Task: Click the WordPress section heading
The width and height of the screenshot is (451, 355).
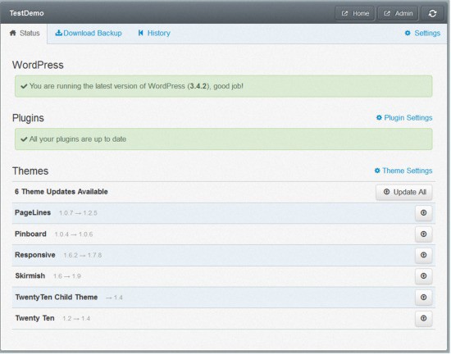Action: [38, 65]
